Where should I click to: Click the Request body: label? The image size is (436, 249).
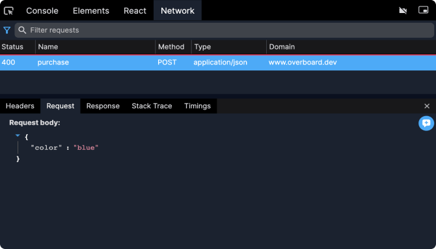pos(34,123)
